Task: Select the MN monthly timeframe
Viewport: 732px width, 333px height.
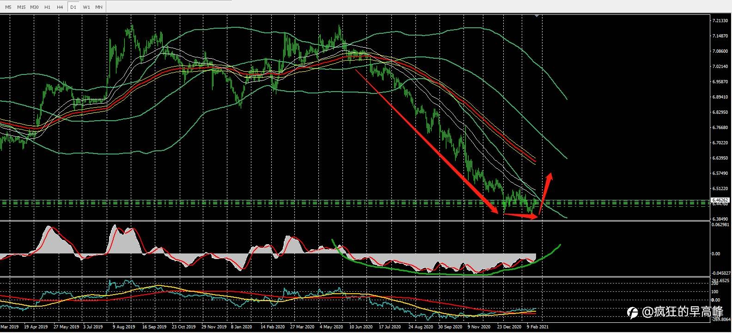Action: point(99,7)
